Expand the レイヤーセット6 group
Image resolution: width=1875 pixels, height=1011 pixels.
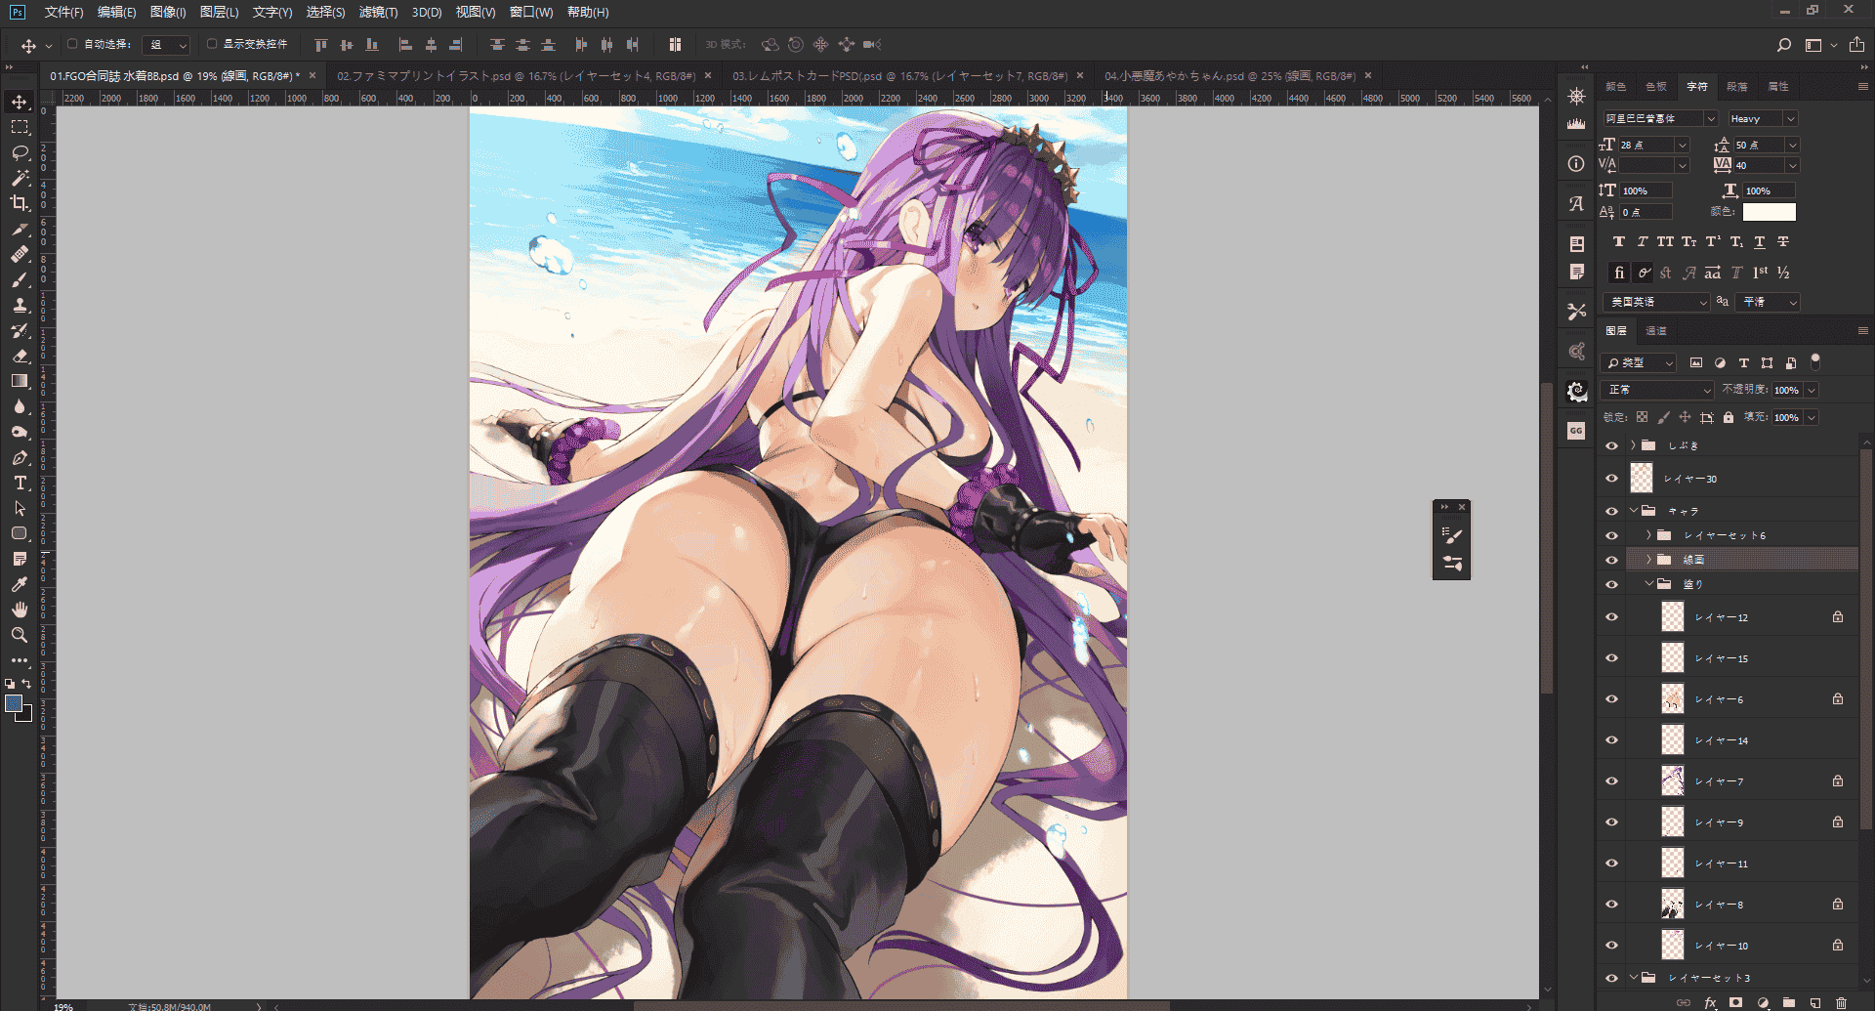click(x=1648, y=535)
